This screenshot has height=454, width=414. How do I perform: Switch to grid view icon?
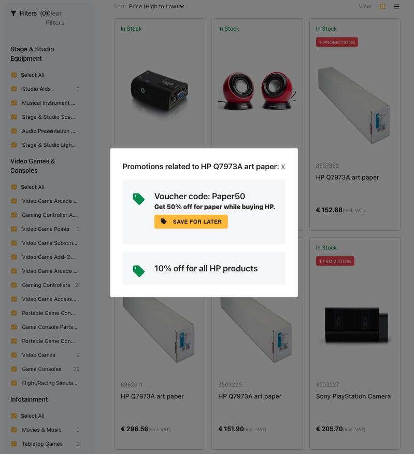(x=383, y=7)
